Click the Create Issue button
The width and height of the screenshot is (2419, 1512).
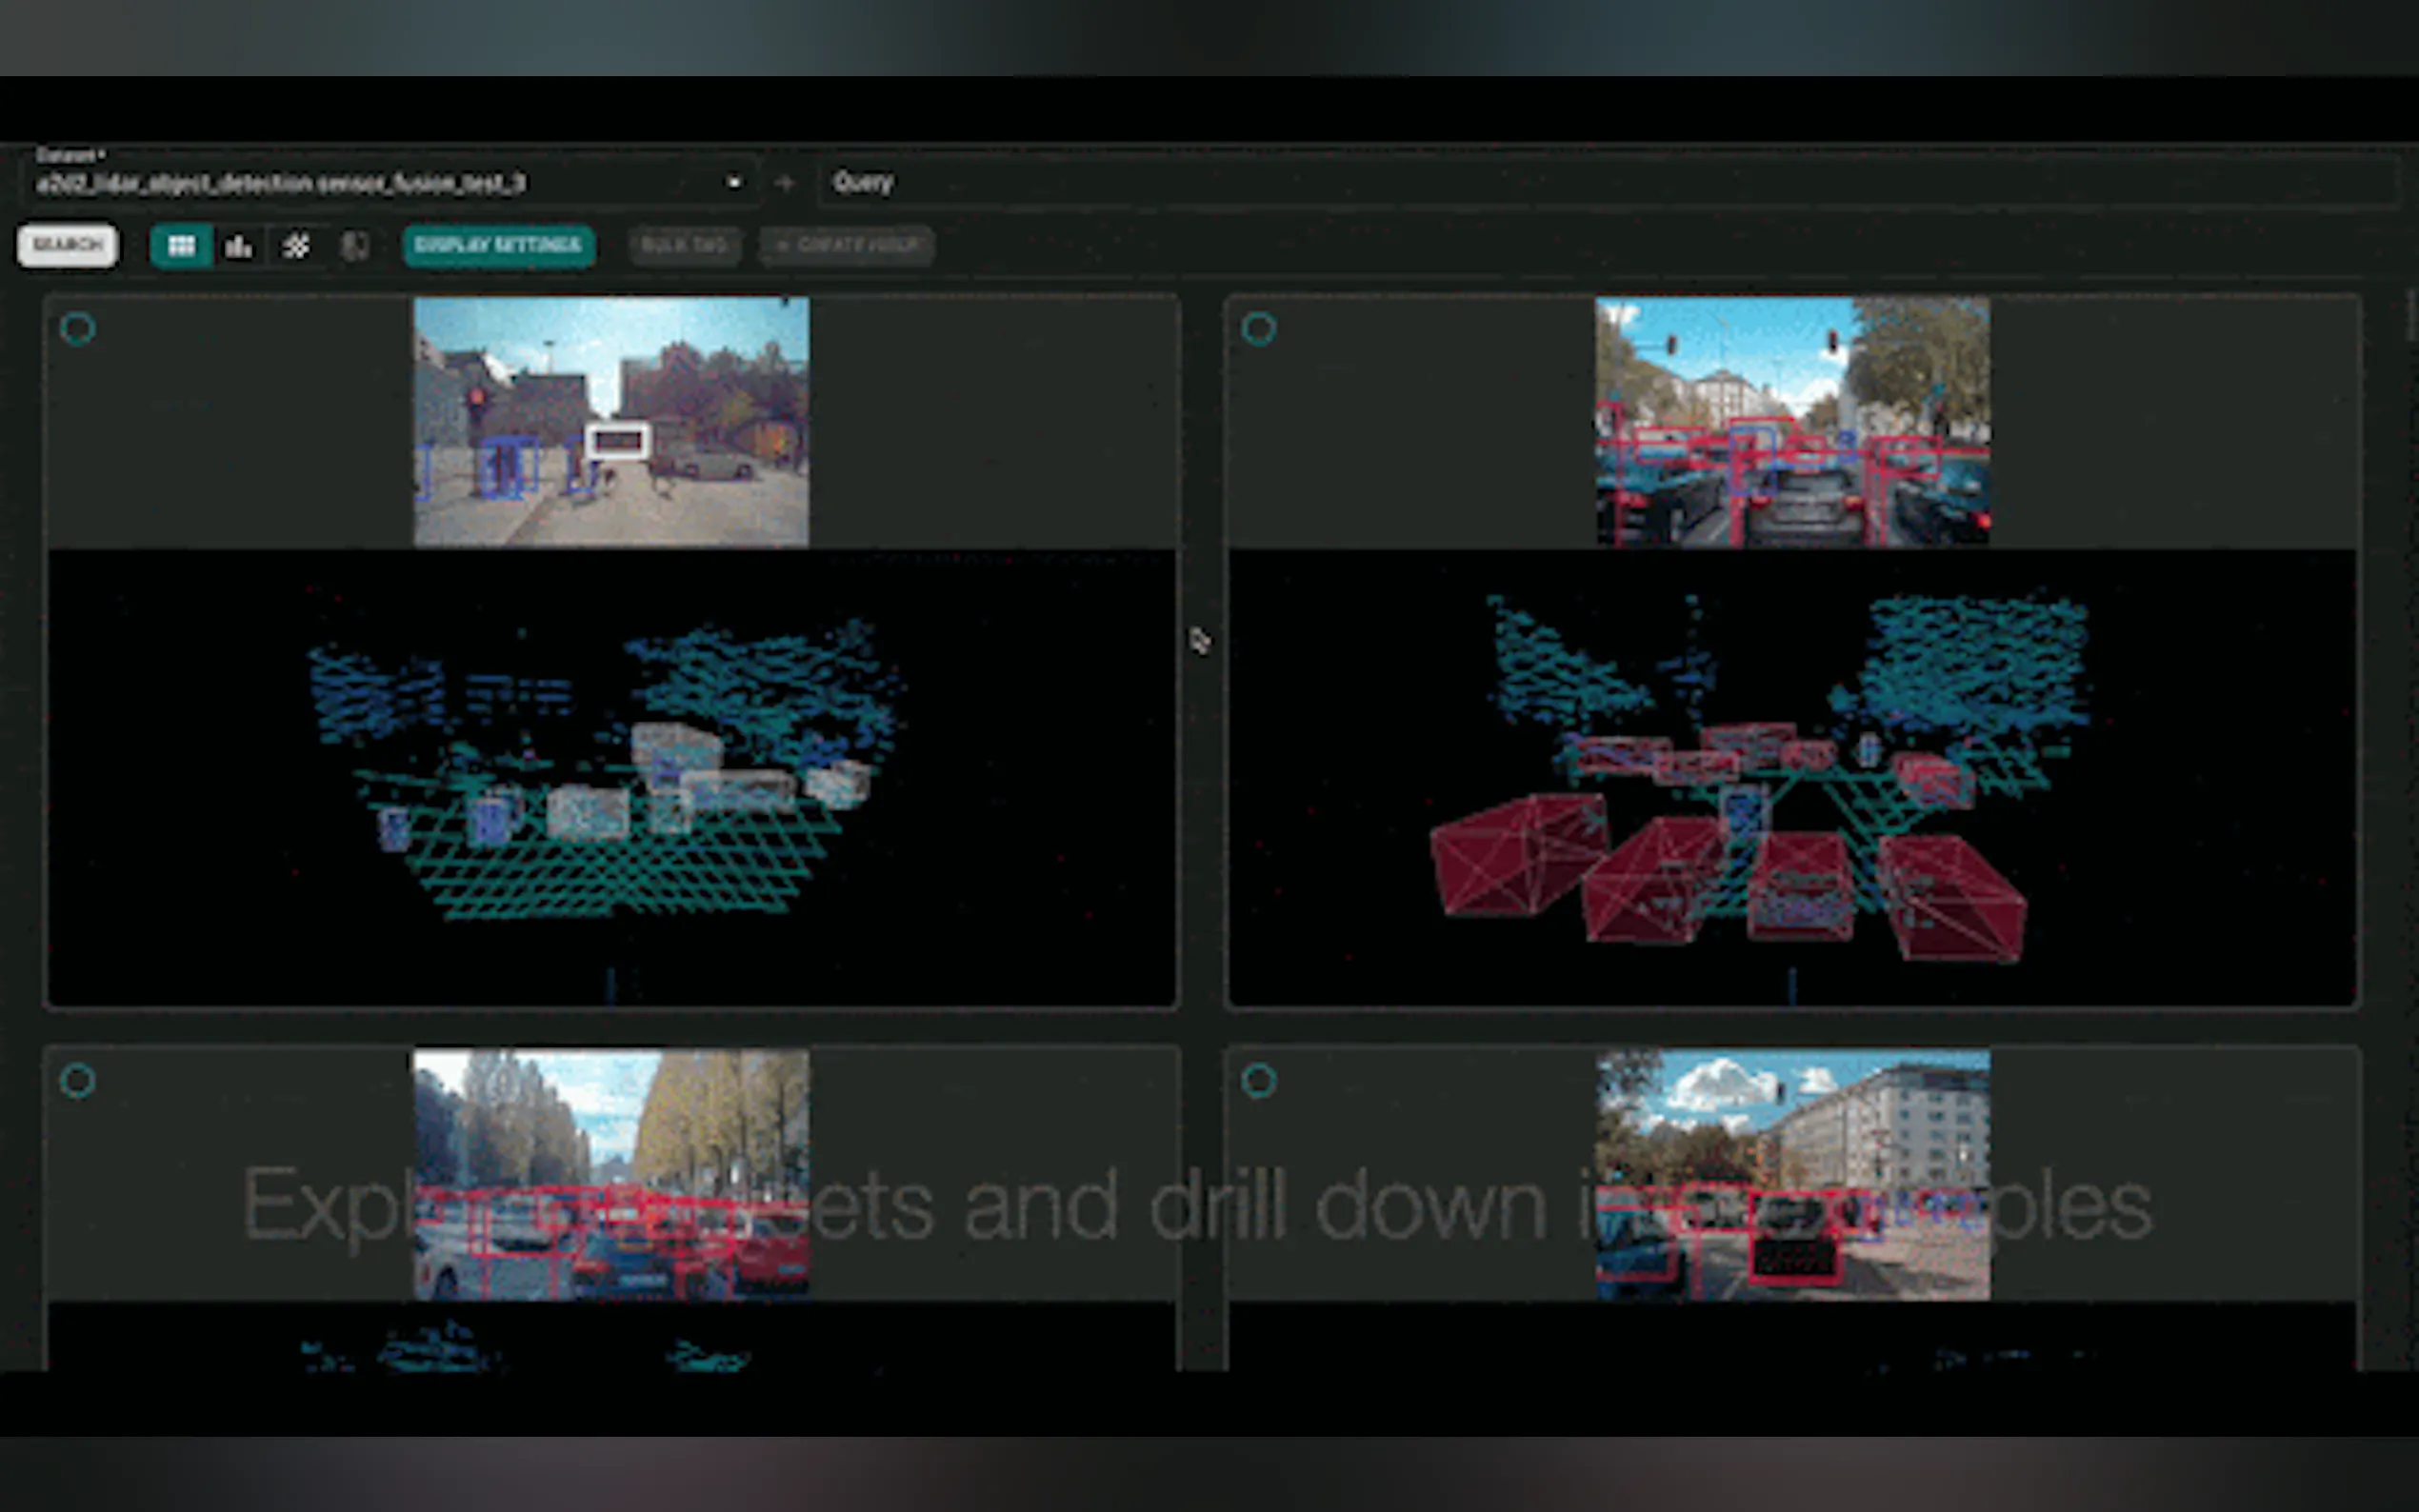(x=846, y=245)
